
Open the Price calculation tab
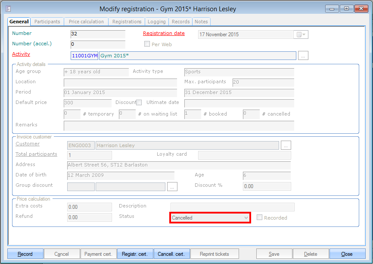[x=86, y=22]
